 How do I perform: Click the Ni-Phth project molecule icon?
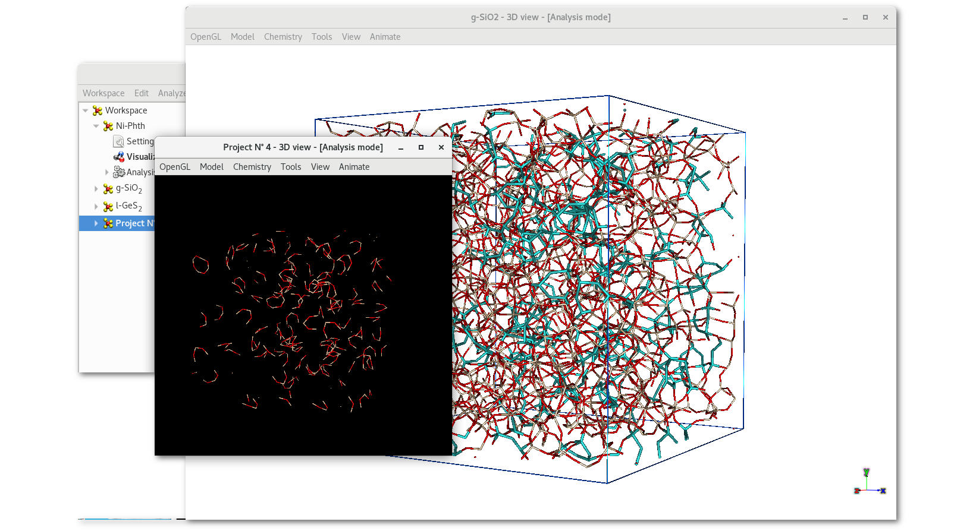click(x=108, y=126)
